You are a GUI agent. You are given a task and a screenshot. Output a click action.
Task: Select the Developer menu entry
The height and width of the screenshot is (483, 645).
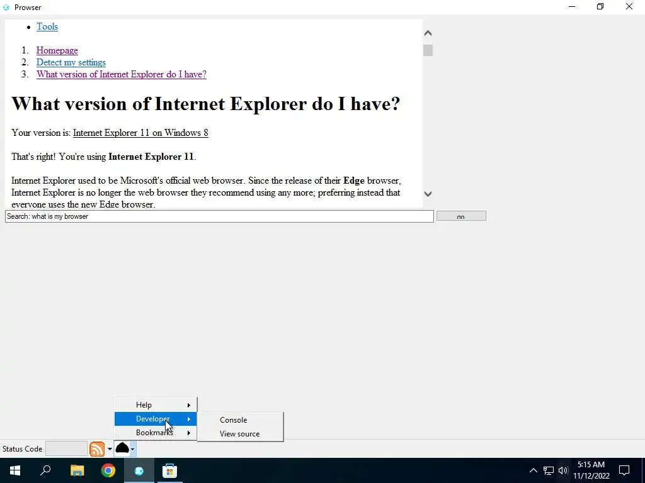pyautogui.click(x=156, y=419)
